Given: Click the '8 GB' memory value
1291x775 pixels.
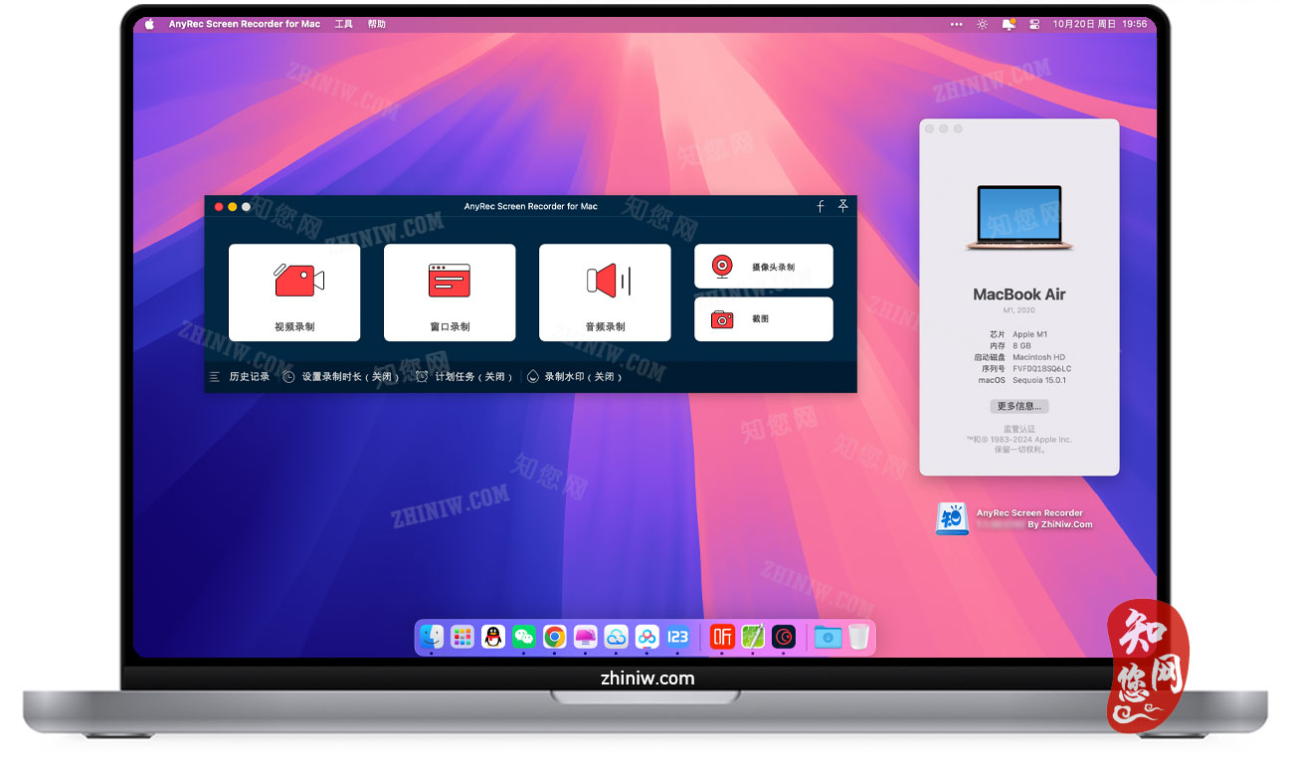Looking at the screenshot, I should pos(1022,345).
